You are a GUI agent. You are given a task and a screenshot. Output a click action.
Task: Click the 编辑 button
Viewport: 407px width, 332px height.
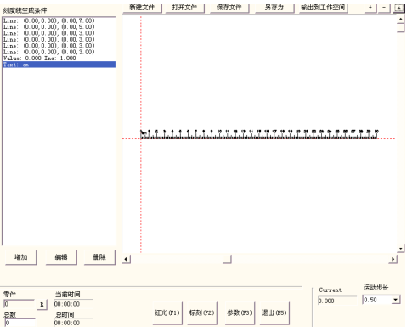(x=61, y=257)
